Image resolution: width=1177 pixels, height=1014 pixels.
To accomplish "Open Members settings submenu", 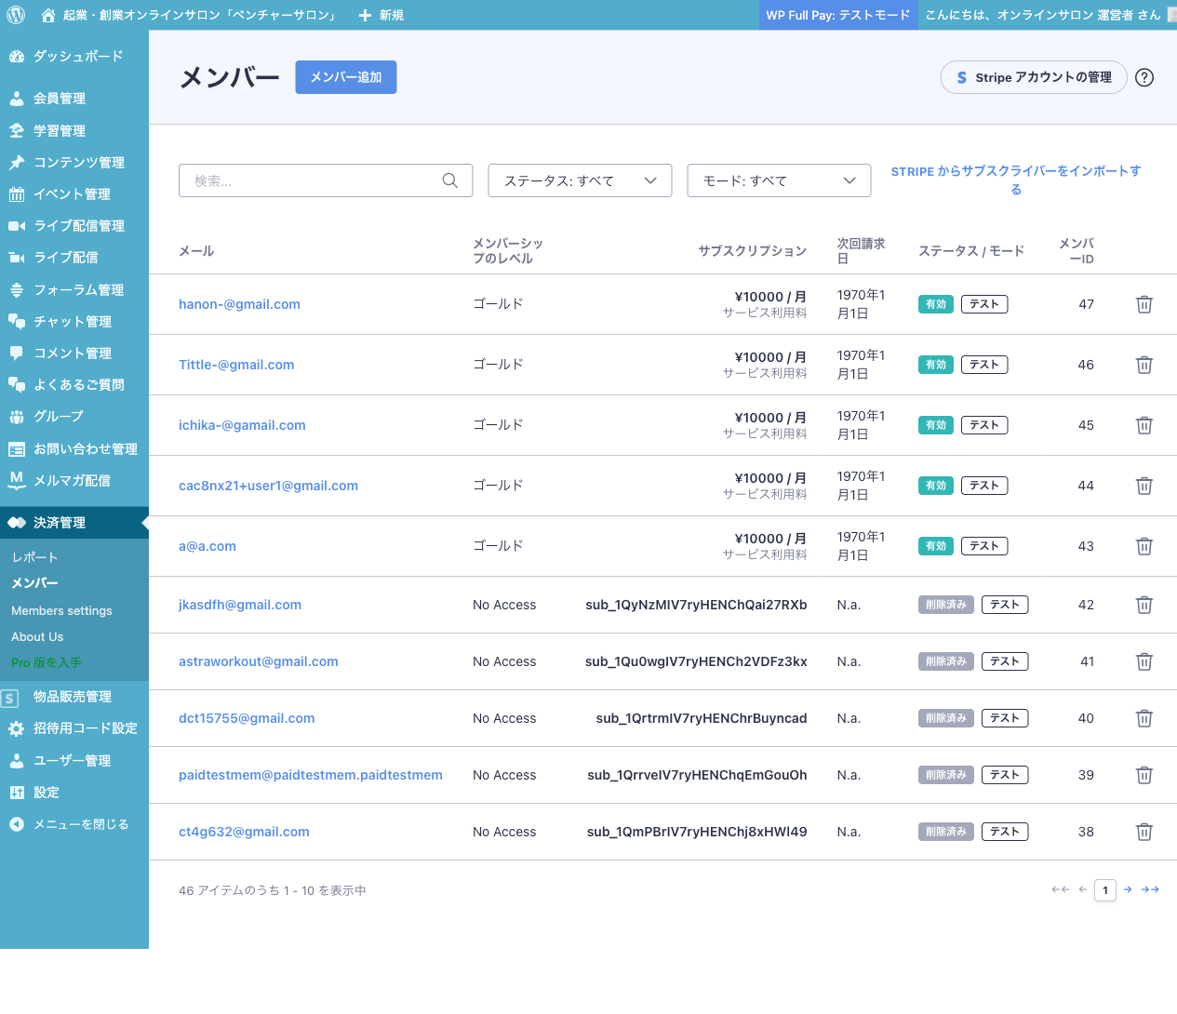I will click(x=61, y=611).
